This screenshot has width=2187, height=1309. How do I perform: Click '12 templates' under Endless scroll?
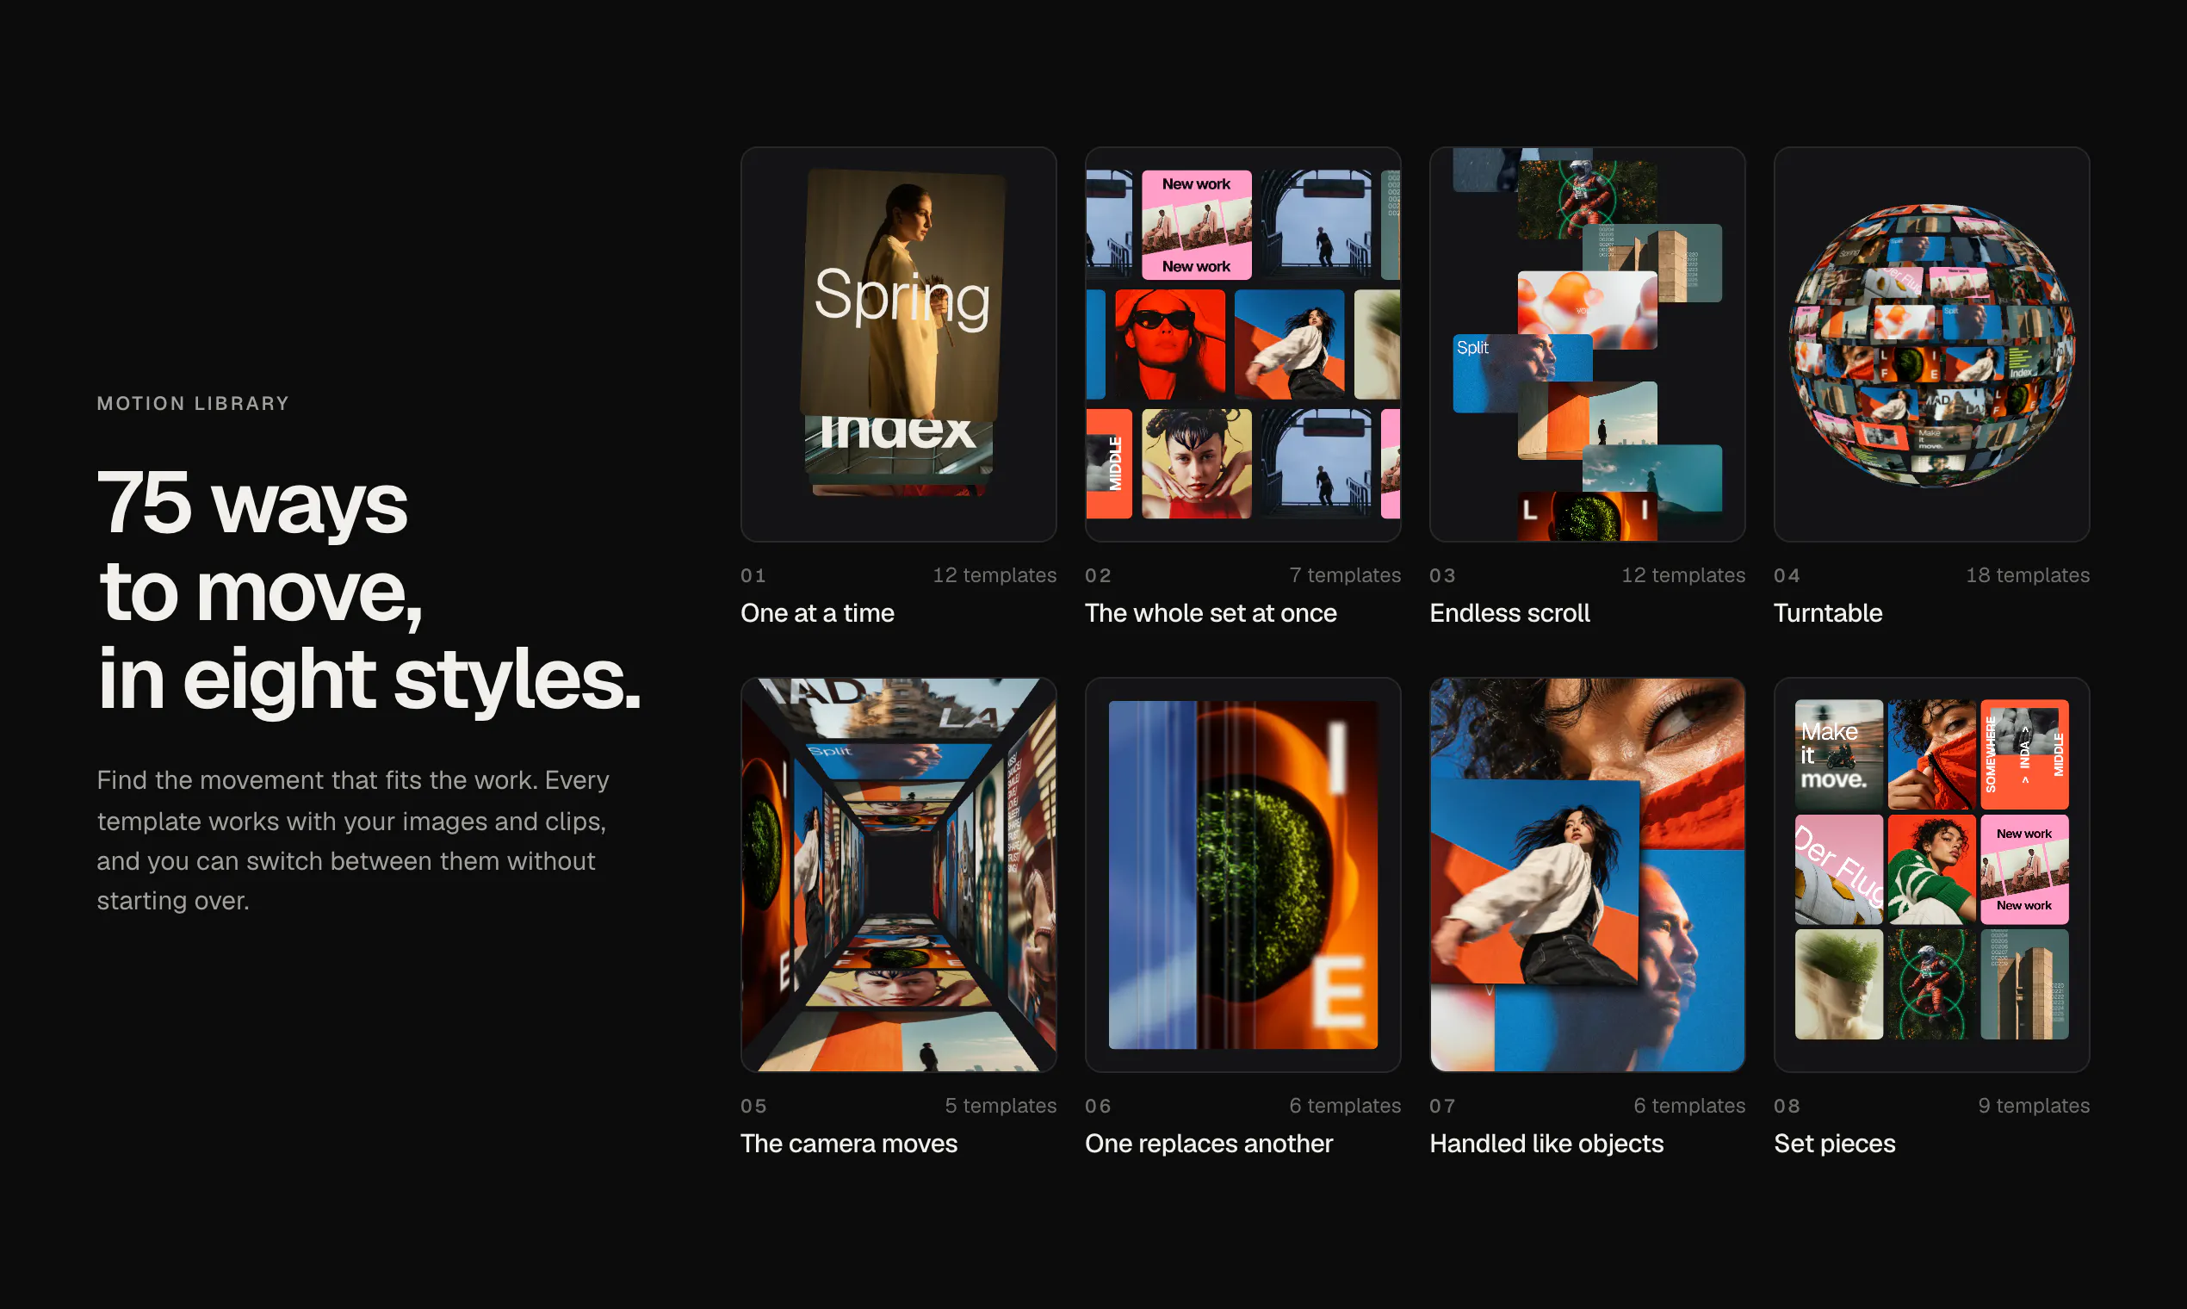[1683, 575]
